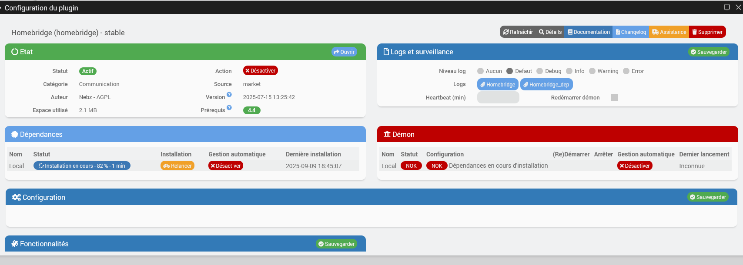Viewport: 743px width, 265px height.
Task: Click the Local row name in Démon table
Action: click(x=389, y=166)
